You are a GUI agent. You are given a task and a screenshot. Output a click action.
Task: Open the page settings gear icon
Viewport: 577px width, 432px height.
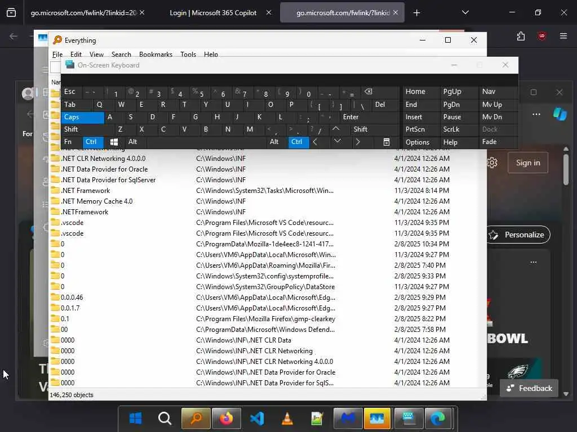(x=492, y=163)
